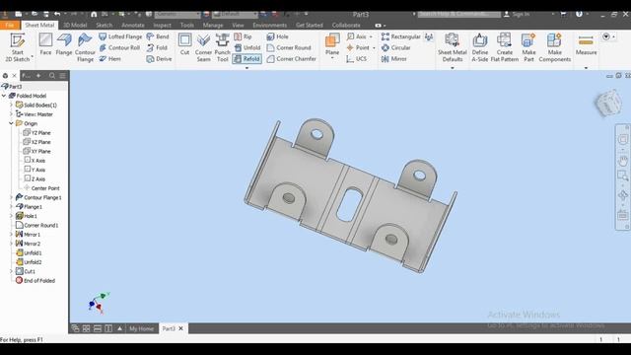Go to the Manage tab

[213, 25]
